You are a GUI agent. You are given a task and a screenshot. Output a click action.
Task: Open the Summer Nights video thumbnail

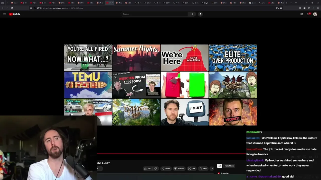click(136, 58)
